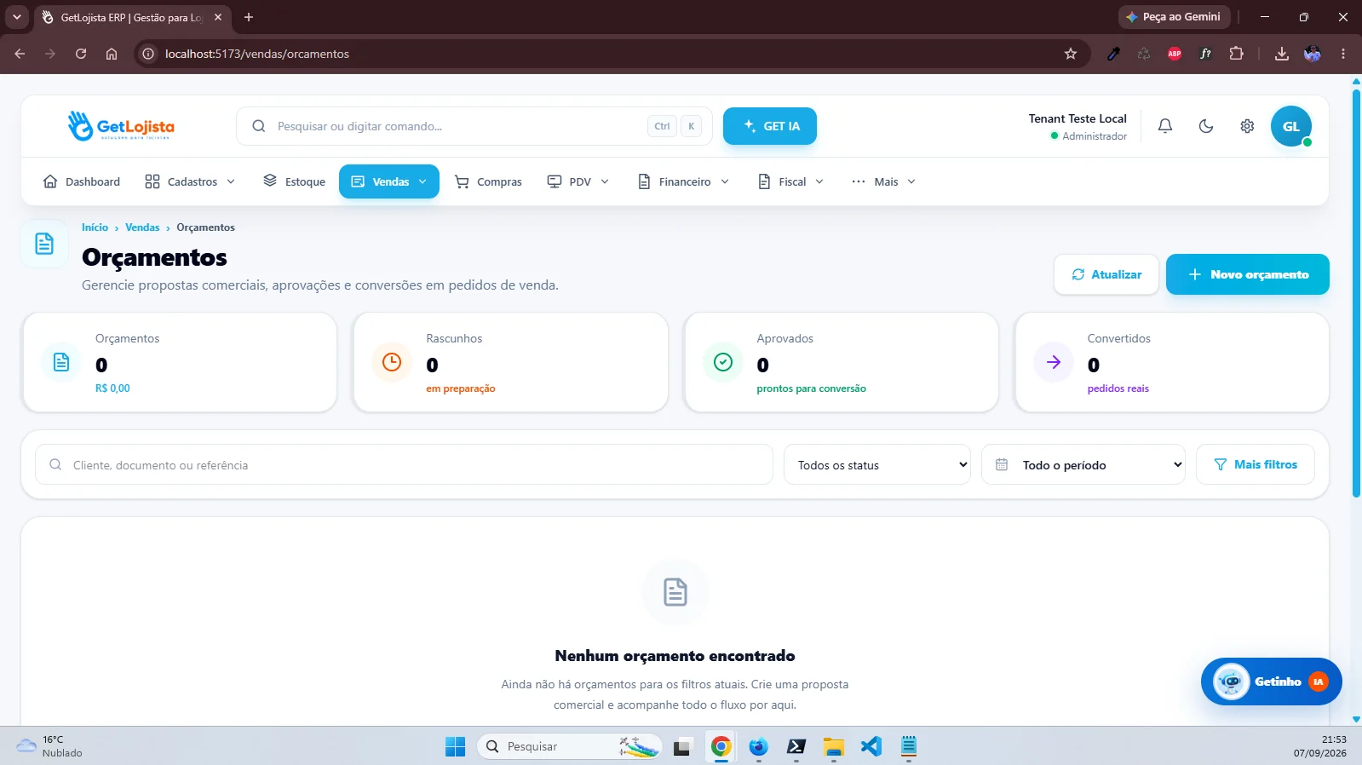Open the browser three-dot menu
Screen dimensions: 1362x765
click(1343, 54)
